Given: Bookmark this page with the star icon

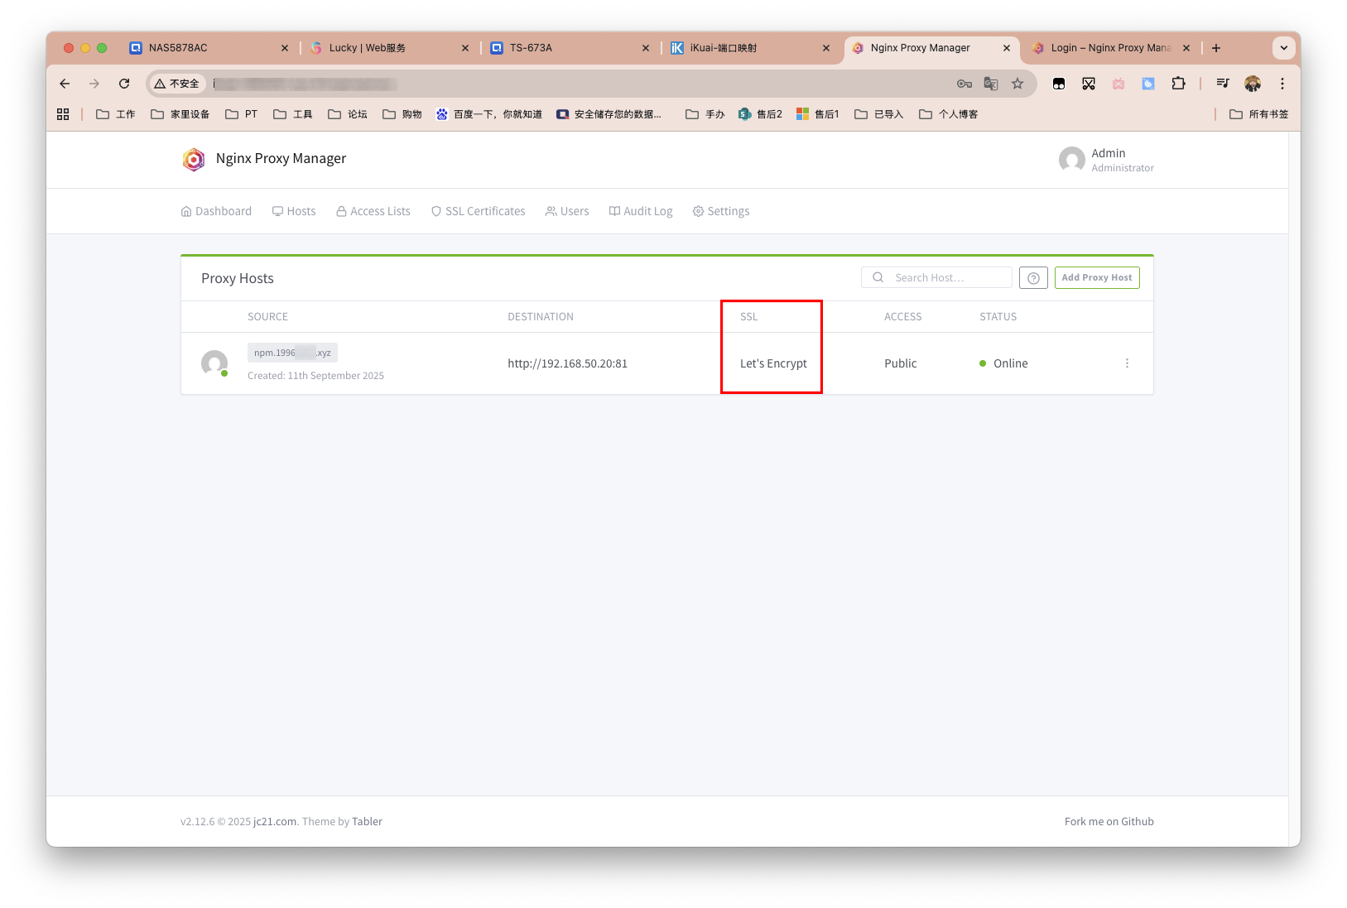Looking at the screenshot, I should pyautogui.click(x=1017, y=84).
